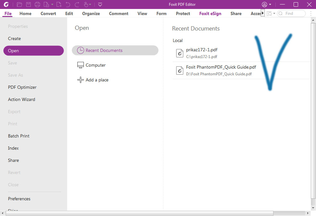Viewport: 316px width, 216px height.
Task: Go to the Organize tab
Action: [91, 13]
